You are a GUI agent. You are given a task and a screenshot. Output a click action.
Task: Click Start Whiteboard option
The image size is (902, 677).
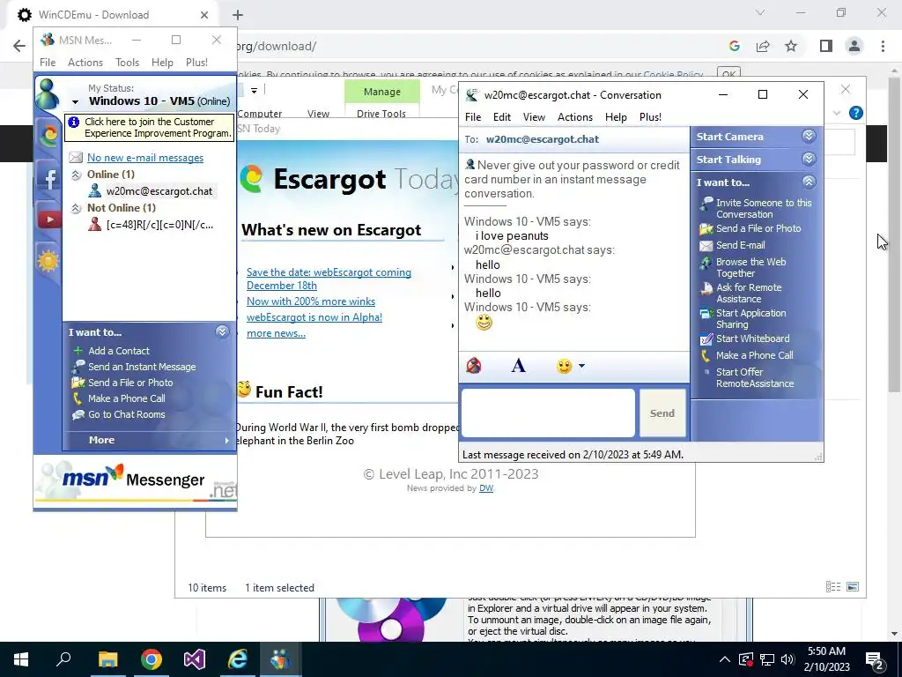(752, 338)
